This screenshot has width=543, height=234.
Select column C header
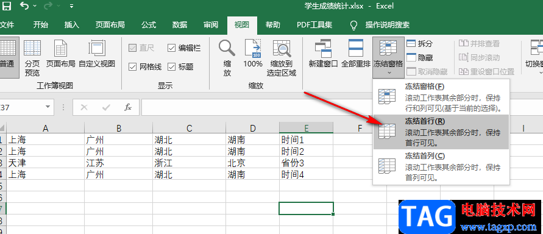189,129
